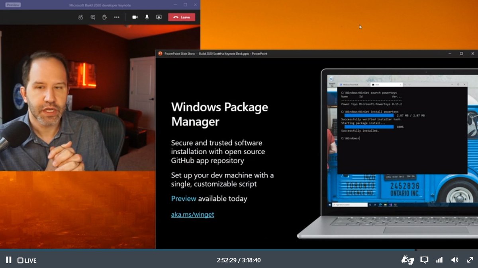Mute your microphone in Teams
Viewport: 478px width, 268px height.
147,17
